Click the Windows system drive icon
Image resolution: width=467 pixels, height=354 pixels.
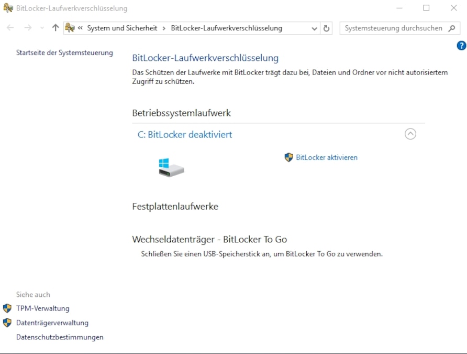point(171,167)
